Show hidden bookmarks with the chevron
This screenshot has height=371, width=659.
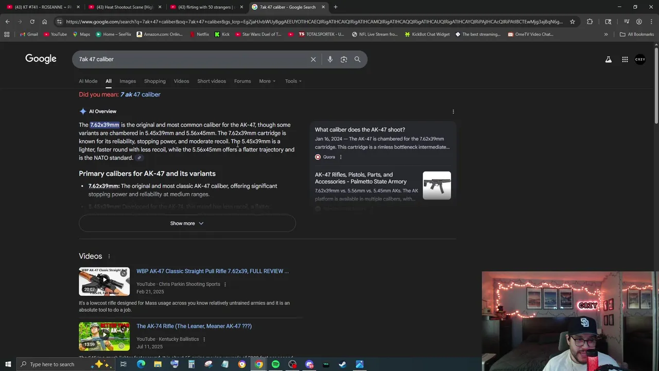(x=606, y=35)
